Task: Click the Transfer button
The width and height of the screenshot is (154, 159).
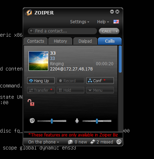Action: [x=41, y=90]
